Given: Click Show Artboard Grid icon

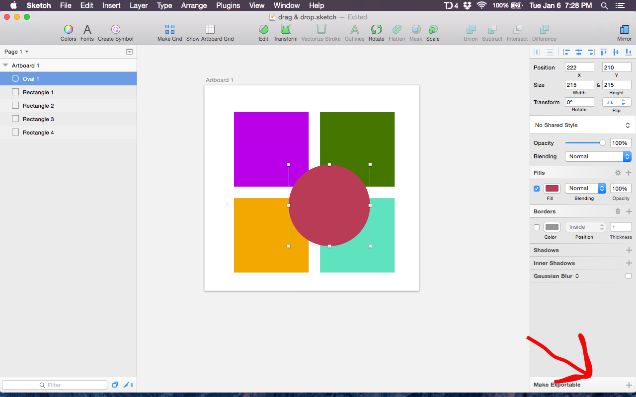Looking at the screenshot, I should point(210,30).
